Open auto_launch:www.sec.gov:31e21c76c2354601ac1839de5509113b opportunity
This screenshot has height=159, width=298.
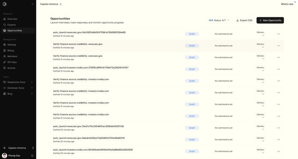(88, 126)
